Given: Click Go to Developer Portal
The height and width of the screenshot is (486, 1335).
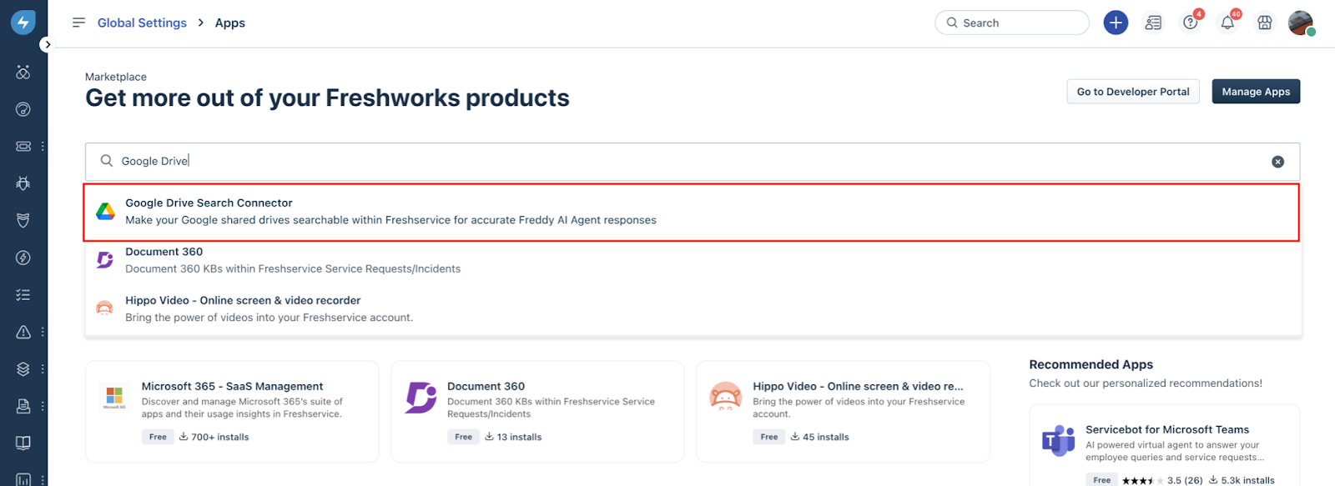Looking at the screenshot, I should pyautogui.click(x=1133, y=92).
